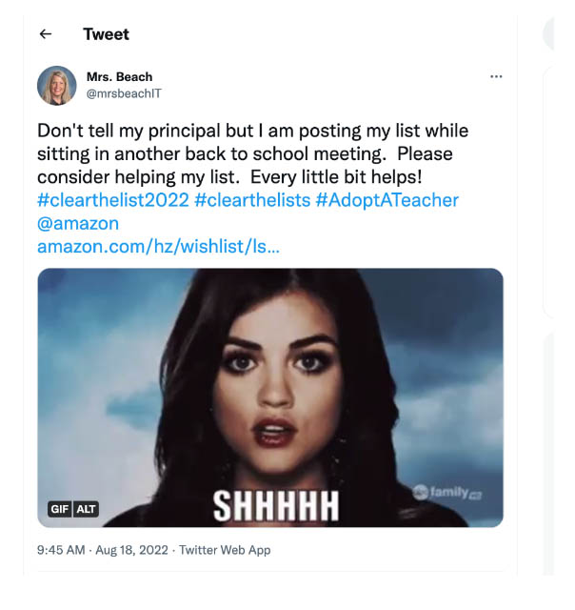The height and width of the screenshot is (610, 575).
Task: Open the Twitter Web App source link
Action: coord(226,550)
